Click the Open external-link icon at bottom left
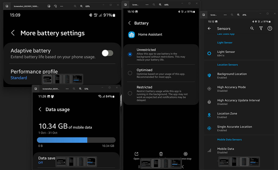The height and width of the screenshot is (170, 278). pos(136,154)
